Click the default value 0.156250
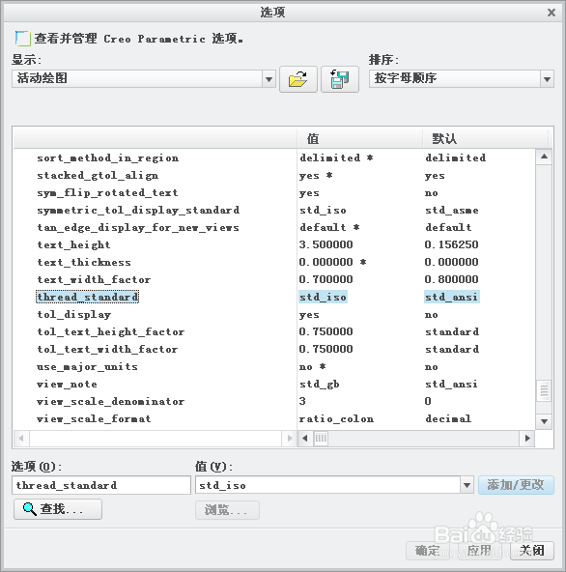The image size is (566, 572). (x=451, y=244)
